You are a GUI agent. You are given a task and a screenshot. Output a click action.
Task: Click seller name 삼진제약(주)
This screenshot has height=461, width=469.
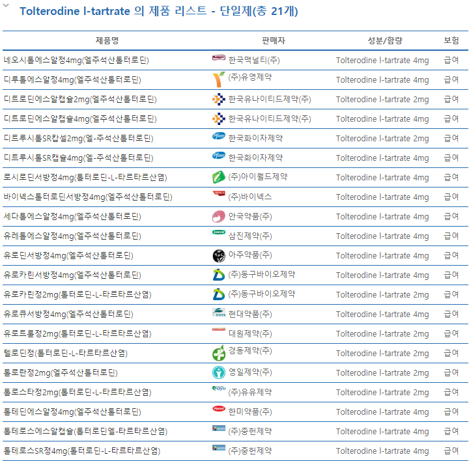tap(250, 236)
